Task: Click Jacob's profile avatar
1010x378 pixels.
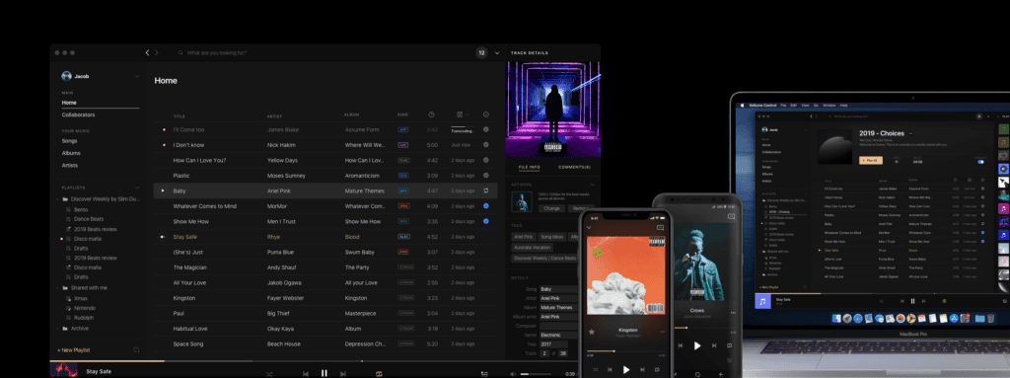Action: 66,76
